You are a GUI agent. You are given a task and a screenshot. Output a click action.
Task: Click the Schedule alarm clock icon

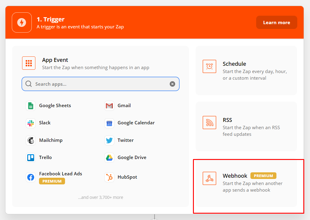tap(209, 66)
